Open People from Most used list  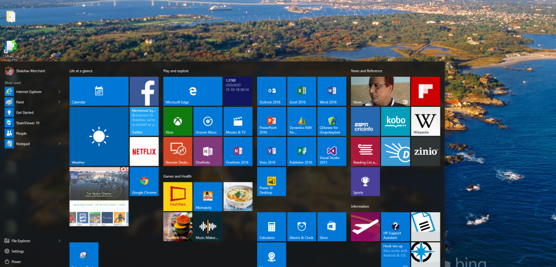pyautogui.click(x=32, y=133)
